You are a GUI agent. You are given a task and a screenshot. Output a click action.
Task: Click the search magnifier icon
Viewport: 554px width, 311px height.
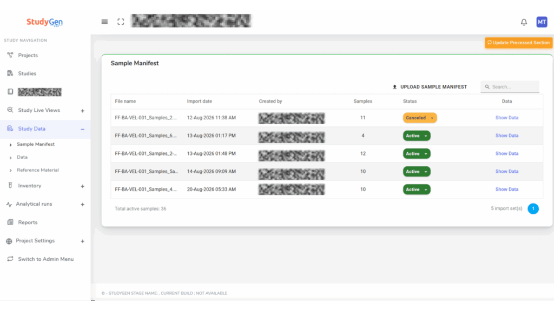pyautogui.click(x=487, y=87)
